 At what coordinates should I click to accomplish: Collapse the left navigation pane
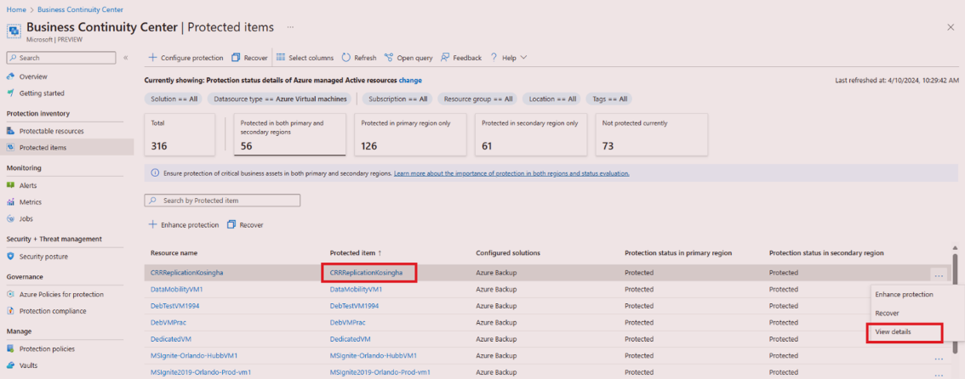click(126, 58)
